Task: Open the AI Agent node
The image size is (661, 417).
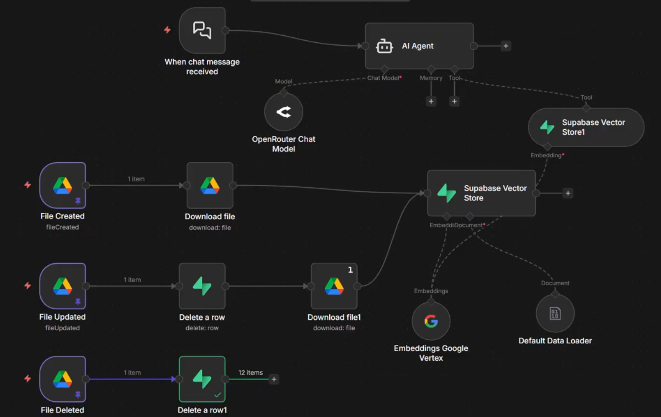Action: [419, 46]
